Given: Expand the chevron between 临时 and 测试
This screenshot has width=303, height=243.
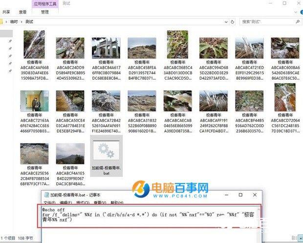Looking at the screenshot, I should [x=22, y=22].
